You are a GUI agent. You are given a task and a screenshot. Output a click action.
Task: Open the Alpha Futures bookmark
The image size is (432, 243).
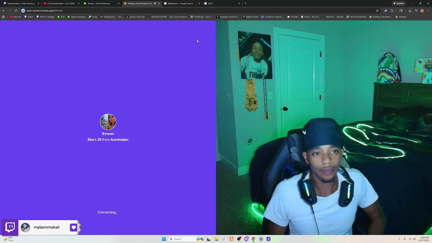(x=251, y=17)
